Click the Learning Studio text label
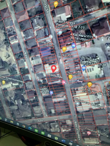This screenshot has height=146, width=110. 45,42
